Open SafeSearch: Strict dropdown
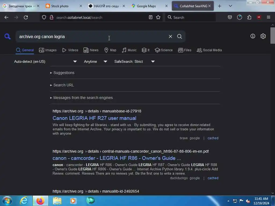The image size is (275, 206). coord(135,62)
